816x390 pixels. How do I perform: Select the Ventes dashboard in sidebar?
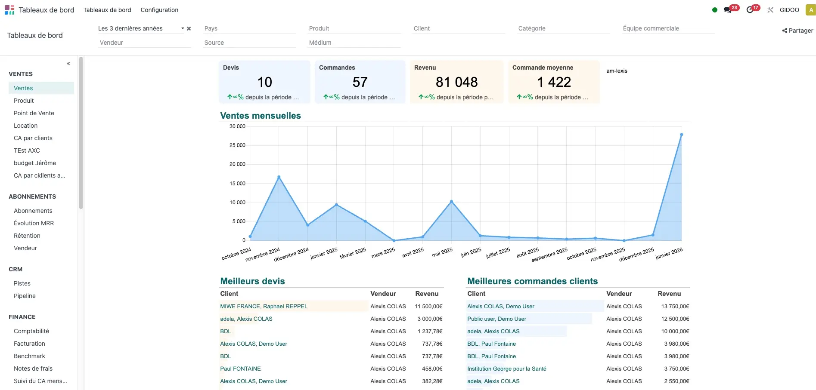pos(23,88)
